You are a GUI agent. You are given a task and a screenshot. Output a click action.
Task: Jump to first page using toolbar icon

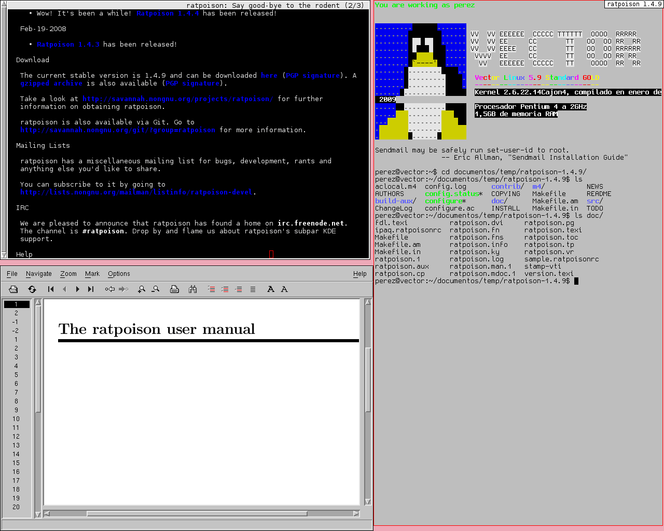[51, 289]
